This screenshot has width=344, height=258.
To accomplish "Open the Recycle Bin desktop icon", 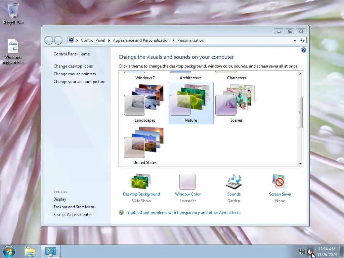I will point(13,13).
